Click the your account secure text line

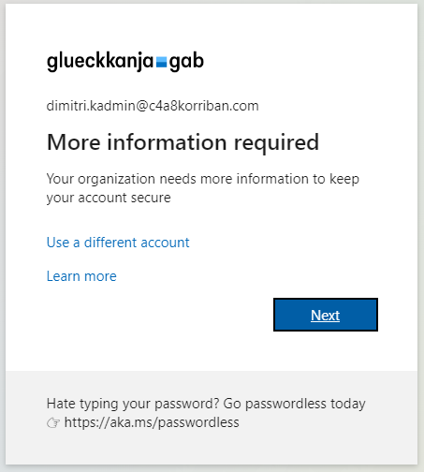coord(109,198)
